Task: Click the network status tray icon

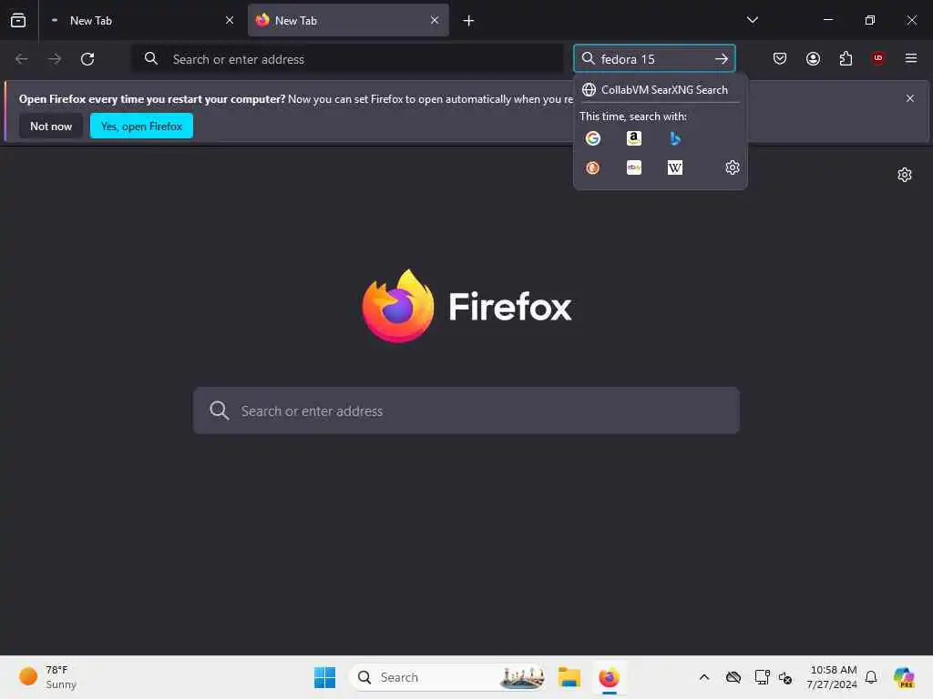Action: [762, 677]
